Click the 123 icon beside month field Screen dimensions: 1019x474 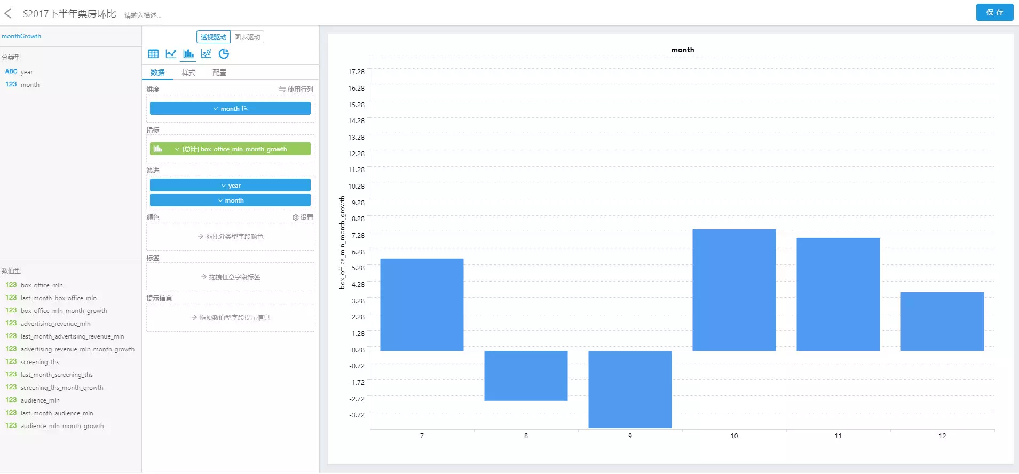[11, 84]
